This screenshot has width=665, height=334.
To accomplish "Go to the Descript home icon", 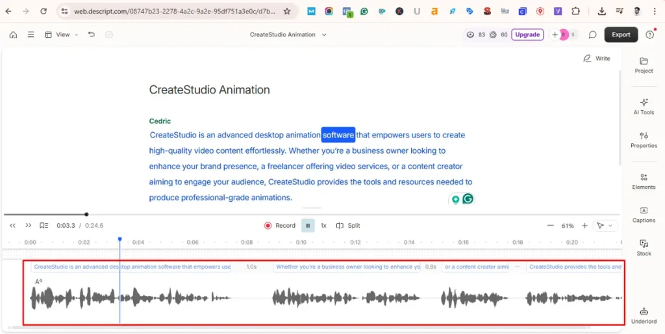I will point(13,35).
